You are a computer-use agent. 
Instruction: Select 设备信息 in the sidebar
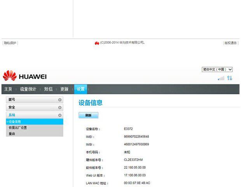[x=35, y=122]
